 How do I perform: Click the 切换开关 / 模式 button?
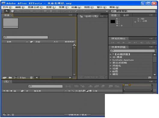tap(78, 115)
